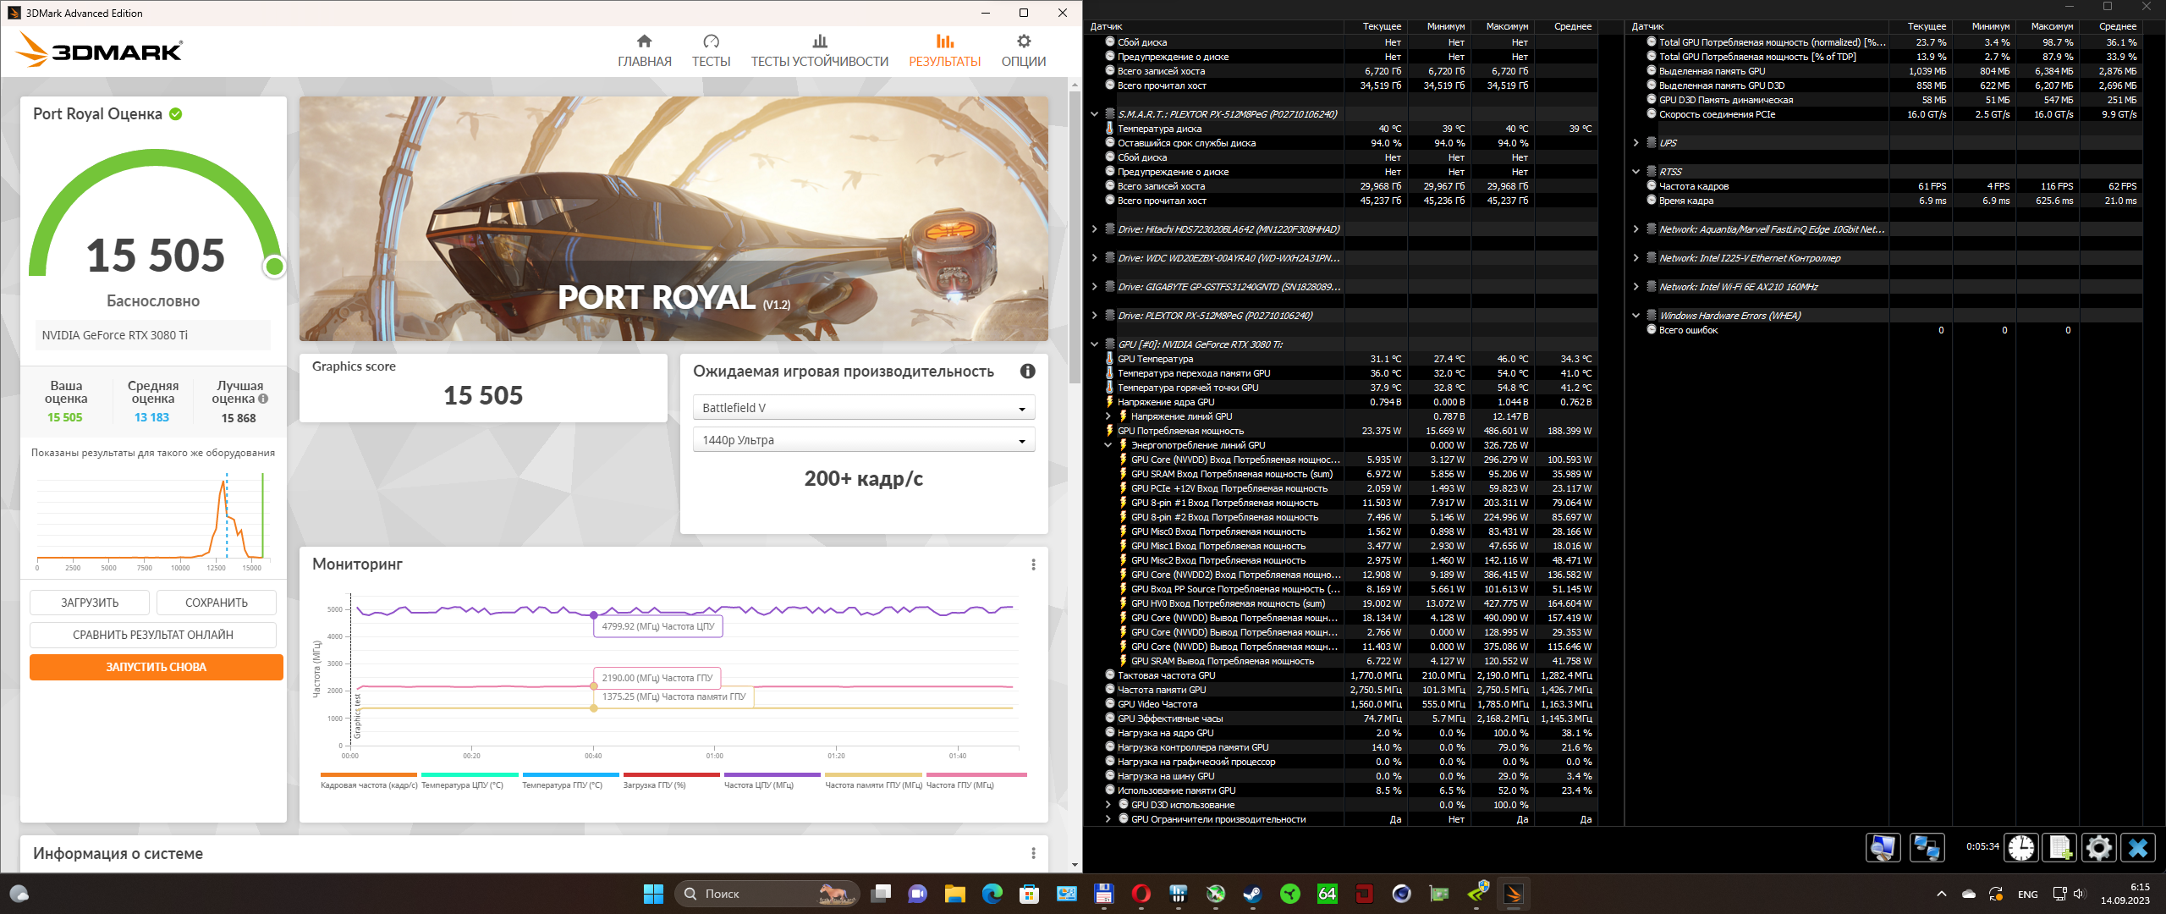Open the Мониторинг panel three-dot menu
The width and height of the screenshot is (2166, 914).
(x=1033, y=564)
